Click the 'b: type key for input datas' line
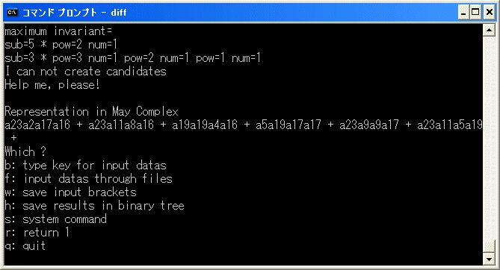Image resolution: width=500 pixels, height=270 pixels. [85, 166]
